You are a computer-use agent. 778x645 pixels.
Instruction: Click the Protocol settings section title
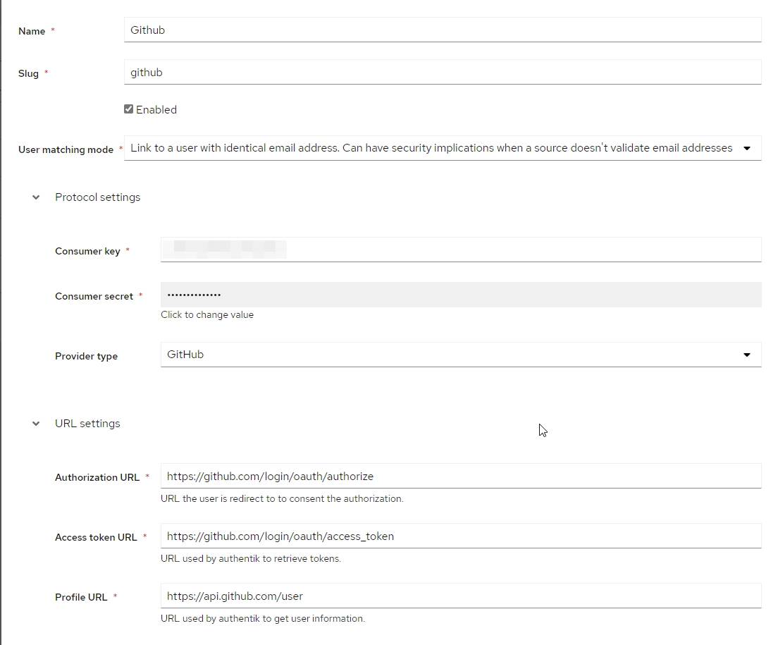click(x=98, y=197)
